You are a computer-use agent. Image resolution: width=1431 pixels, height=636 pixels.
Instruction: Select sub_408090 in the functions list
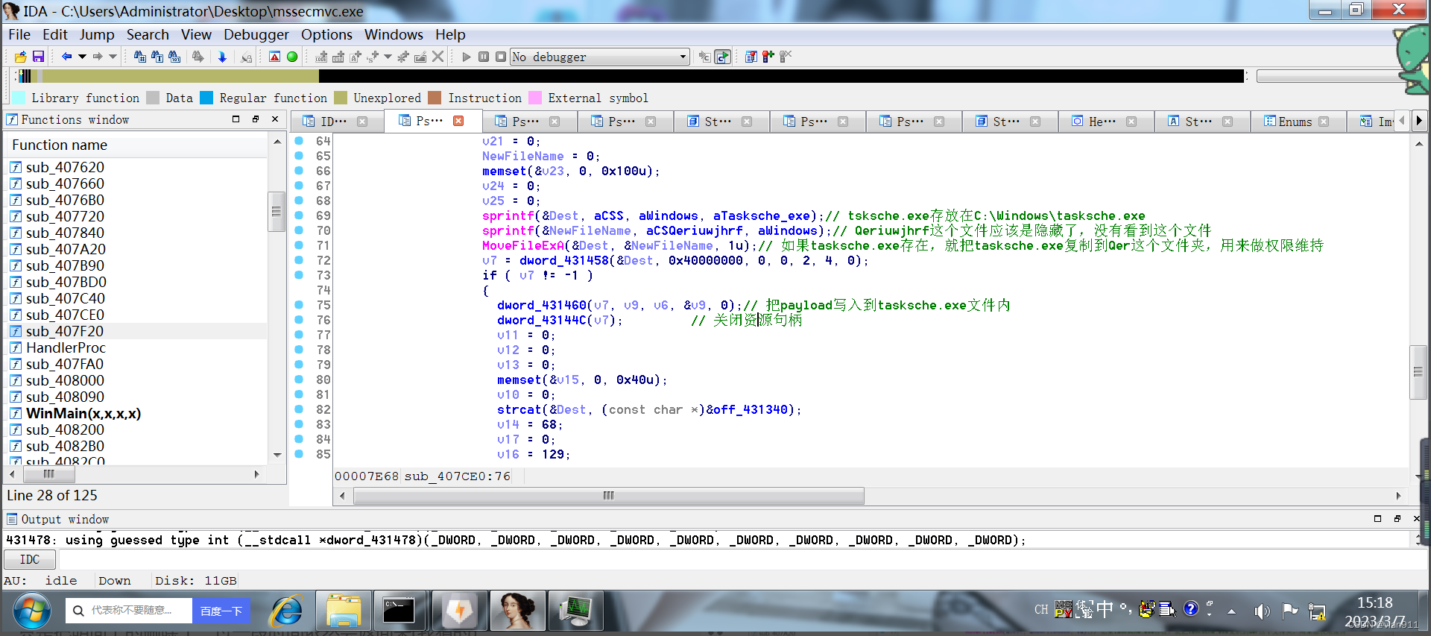coord(65,397)
